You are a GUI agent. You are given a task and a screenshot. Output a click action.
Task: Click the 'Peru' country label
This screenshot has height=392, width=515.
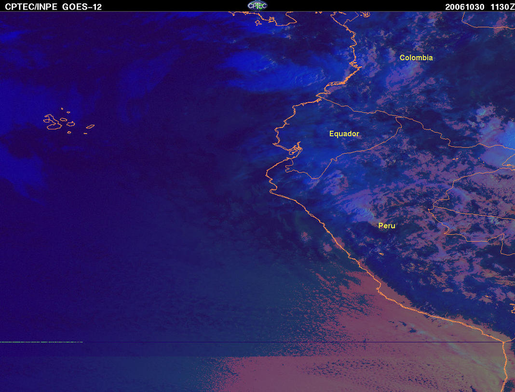[387, 225]
